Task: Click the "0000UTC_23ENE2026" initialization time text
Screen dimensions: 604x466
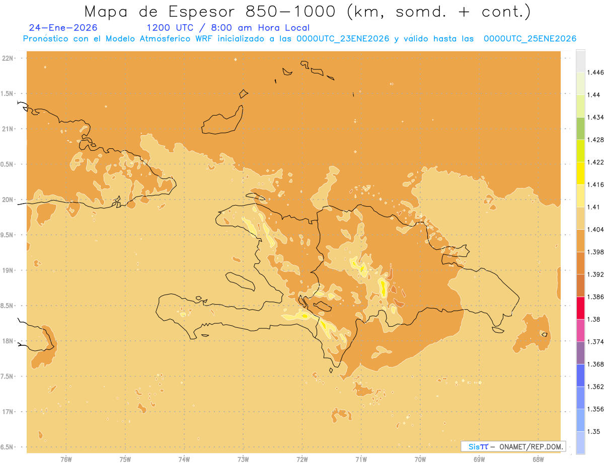Action: coord(343,39)
